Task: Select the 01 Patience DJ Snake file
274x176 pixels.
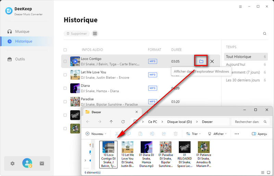Action: pyautogui.click(x=203, y=154)
